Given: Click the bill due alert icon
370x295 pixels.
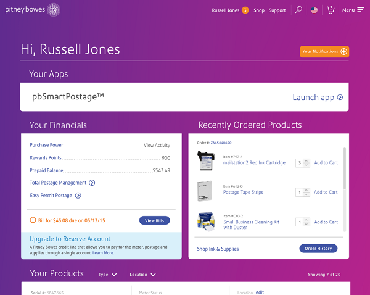Looking at the screenshot, I should coord(33,220).
